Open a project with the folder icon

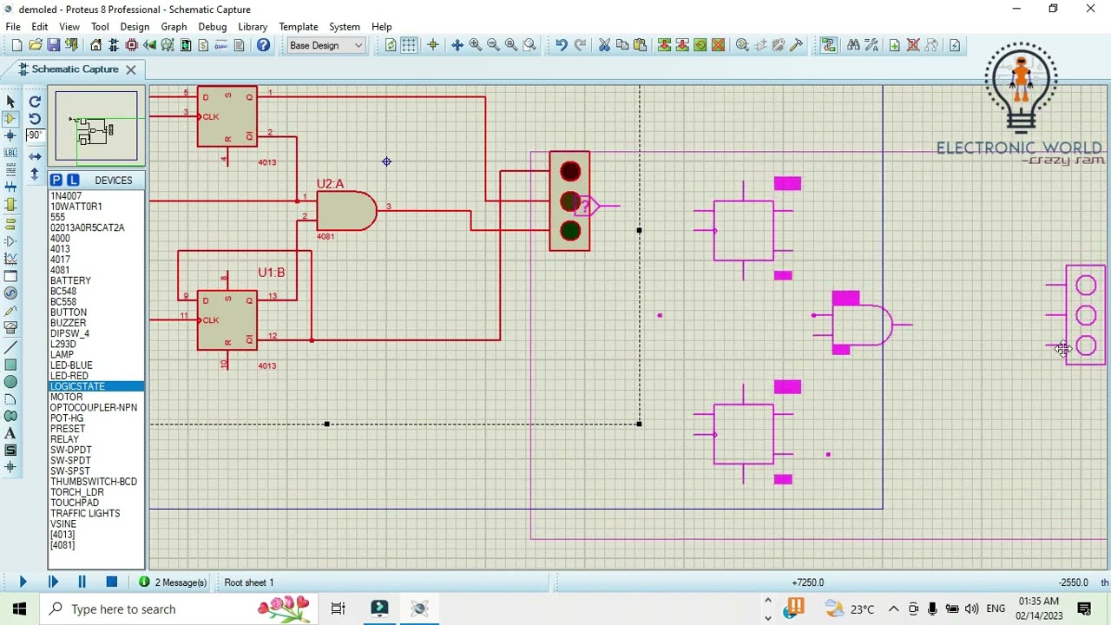pyautogui.click(x=36, y=45)
